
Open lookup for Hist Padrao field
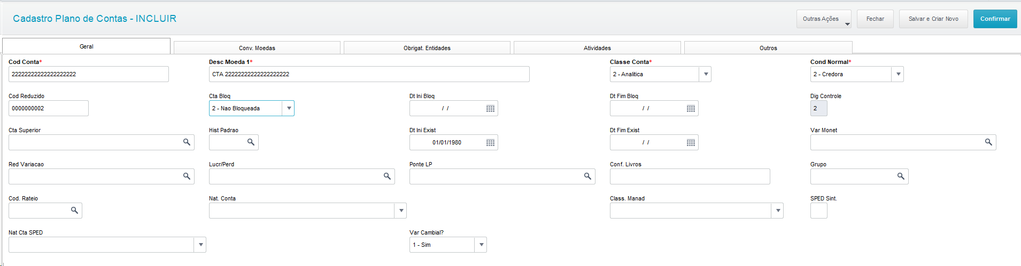[x=251, y=142]
